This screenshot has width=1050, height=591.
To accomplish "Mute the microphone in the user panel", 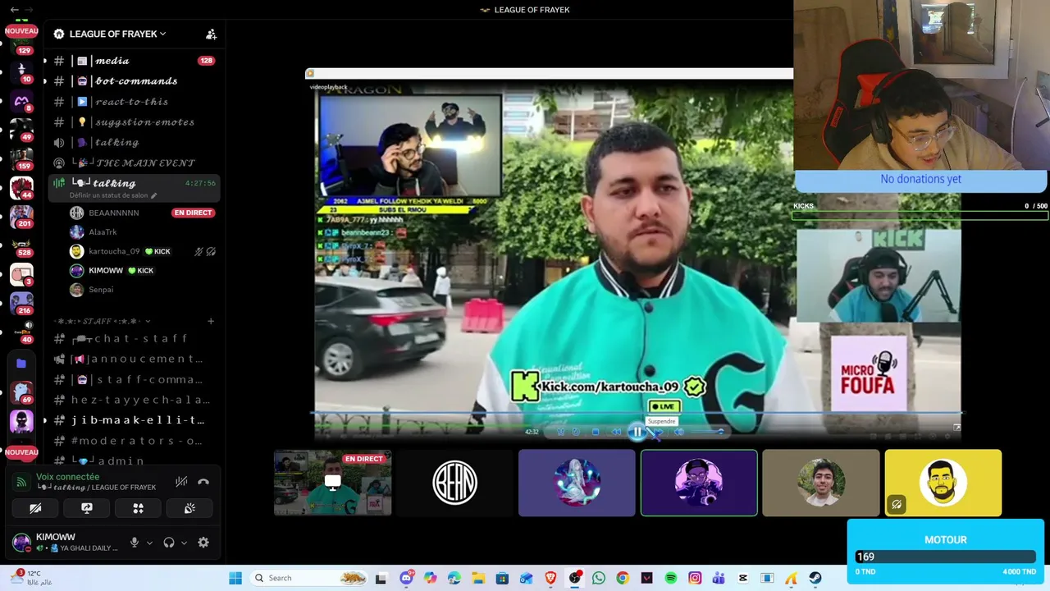I will coord(135,543).
